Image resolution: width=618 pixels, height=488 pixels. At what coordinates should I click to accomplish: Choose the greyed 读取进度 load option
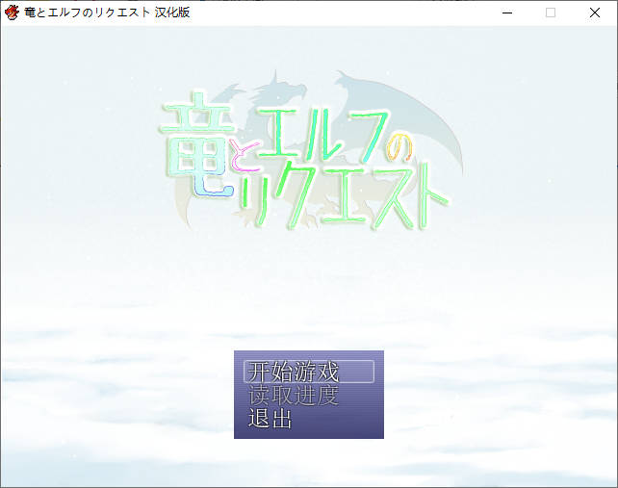294,396
